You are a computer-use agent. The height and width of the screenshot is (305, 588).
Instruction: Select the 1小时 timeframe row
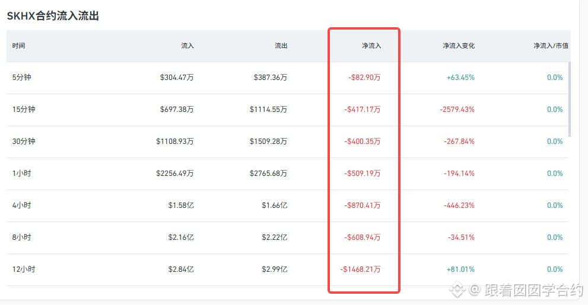point(287,174)
